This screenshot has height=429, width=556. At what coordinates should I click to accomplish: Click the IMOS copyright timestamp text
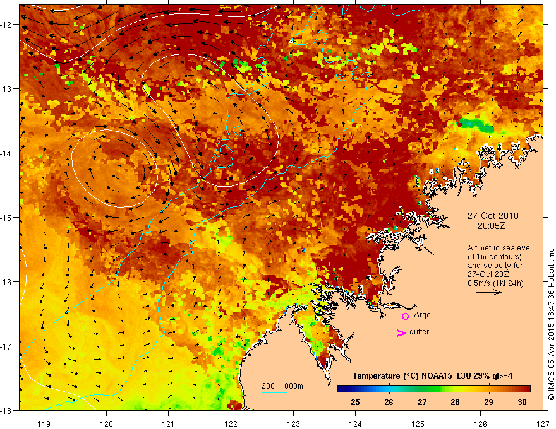tap(551, 324)
